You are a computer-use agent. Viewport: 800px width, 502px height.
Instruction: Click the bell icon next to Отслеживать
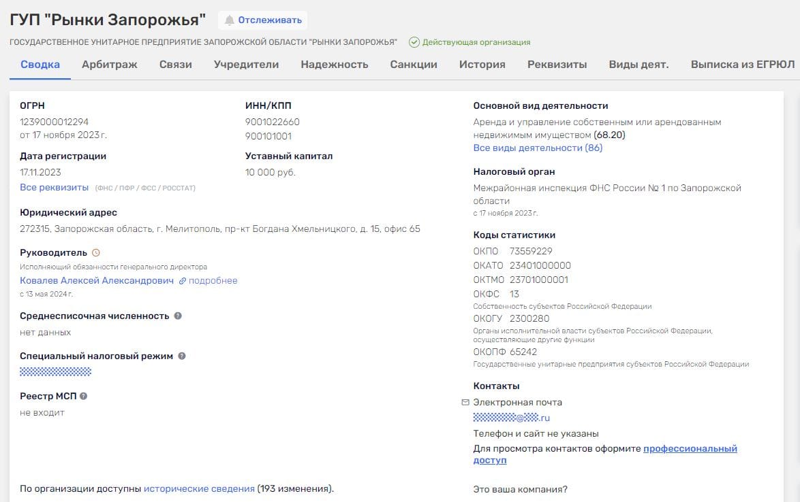[x=230, y=20]
